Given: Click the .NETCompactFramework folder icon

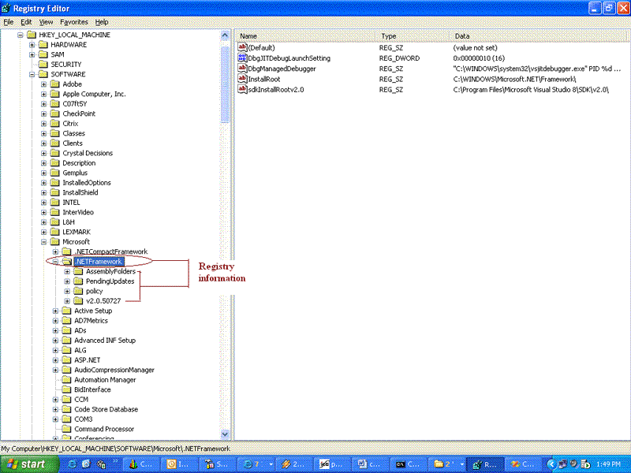Looking at the screenshot, I should click(x=66, y=251).
